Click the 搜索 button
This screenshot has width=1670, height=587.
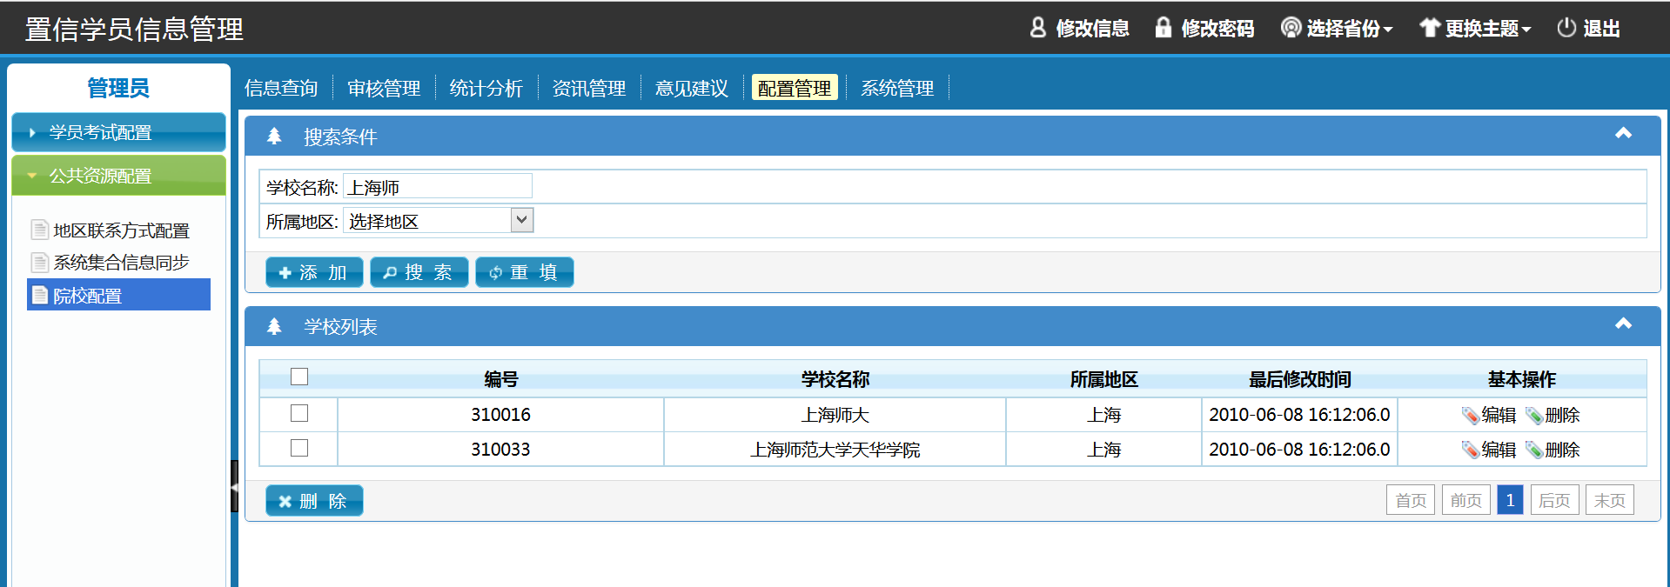(x=419, y=272)
